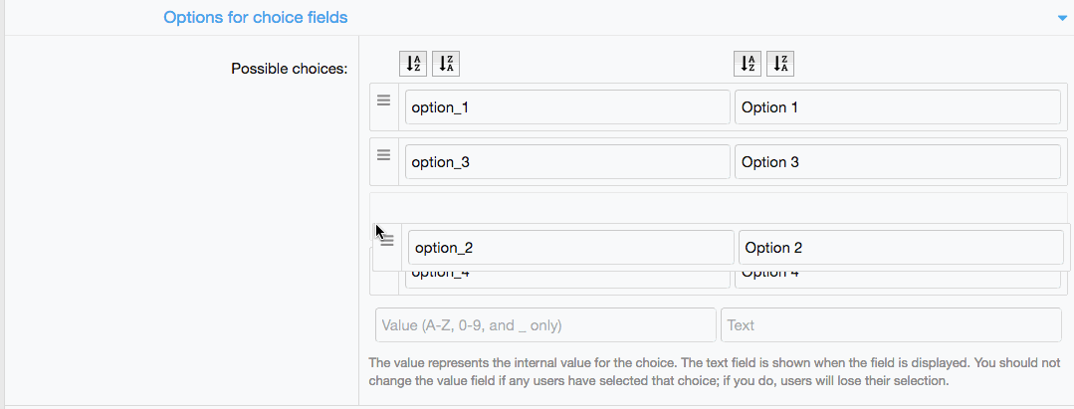Focus the option_2 value field
1074x409 pixels.
570,248
